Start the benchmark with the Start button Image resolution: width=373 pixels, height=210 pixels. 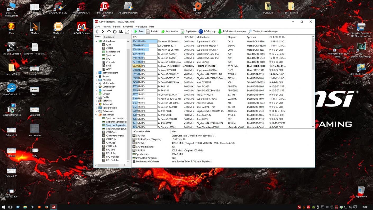point(139,32)
